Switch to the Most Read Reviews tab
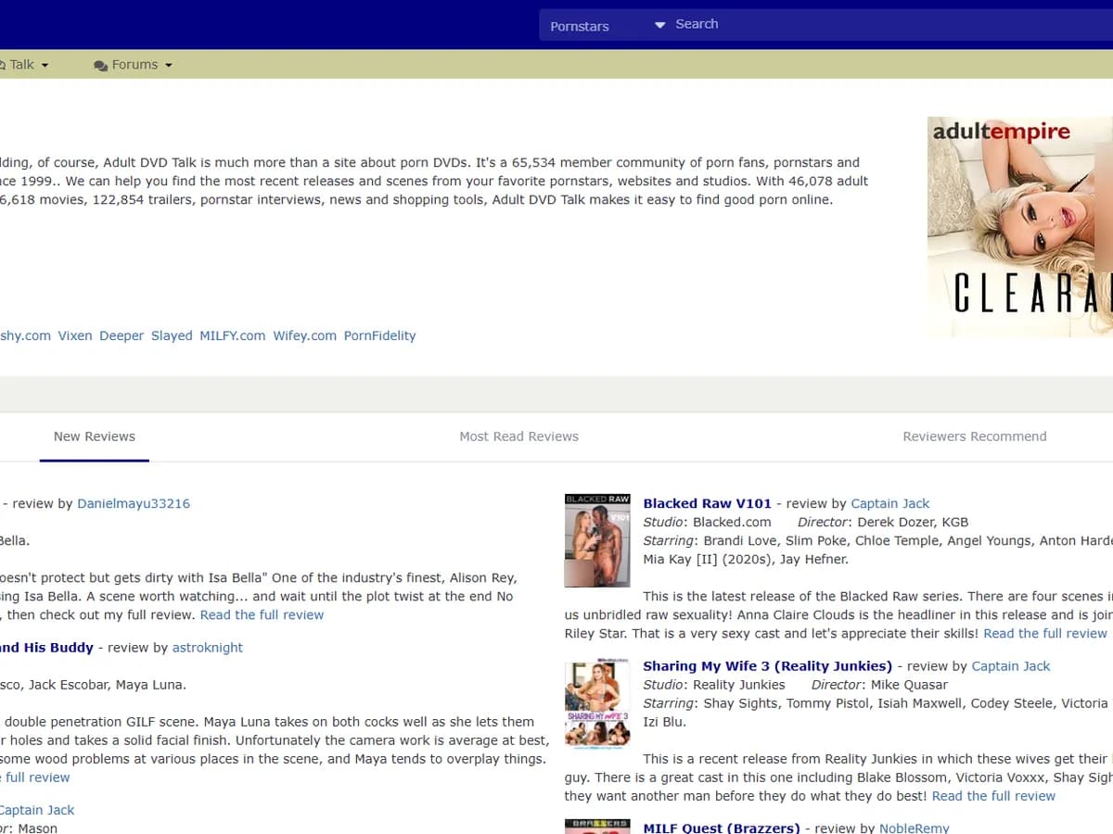 (518, 436)
